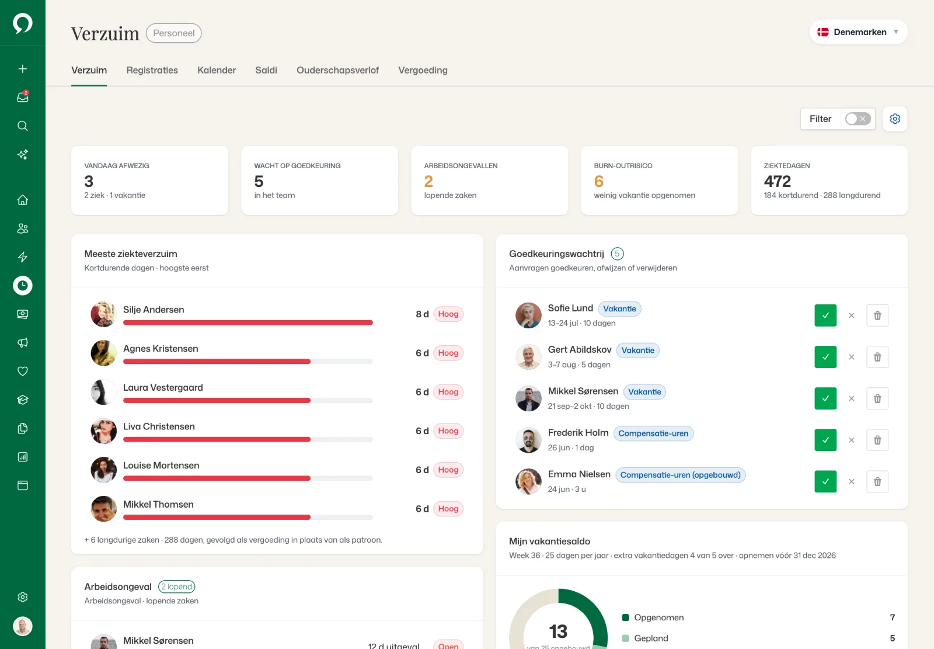The width and height of the screenshot is (934, 649).
Task: Toggle the Filter switch on
Action: click(858, 119)
